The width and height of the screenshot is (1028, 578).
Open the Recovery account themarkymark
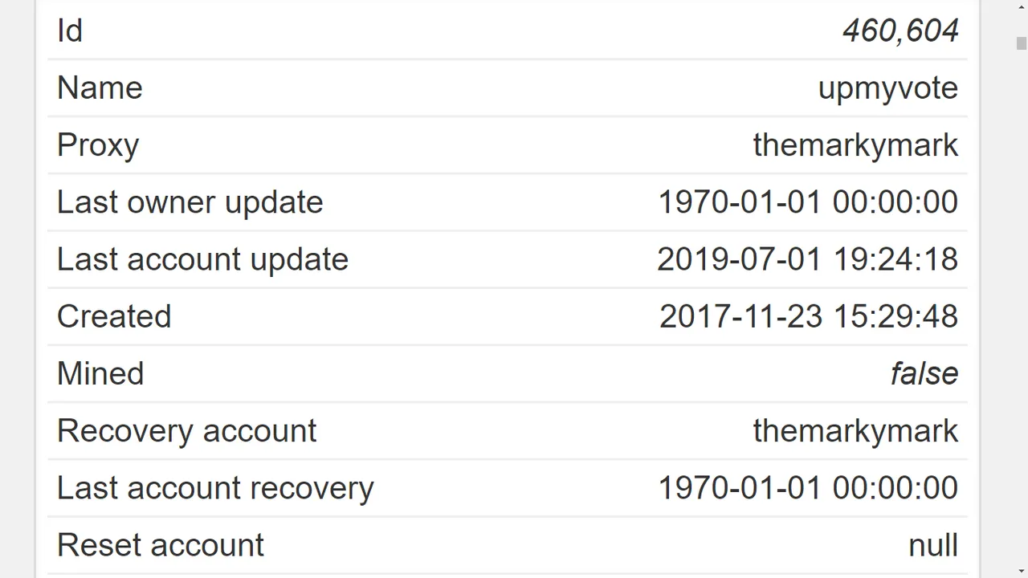855,431
